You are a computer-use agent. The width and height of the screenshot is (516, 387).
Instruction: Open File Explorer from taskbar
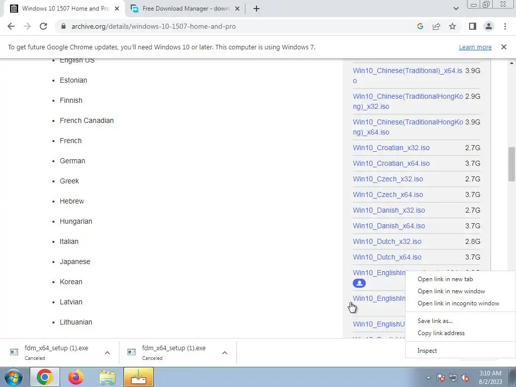[108, 377]
